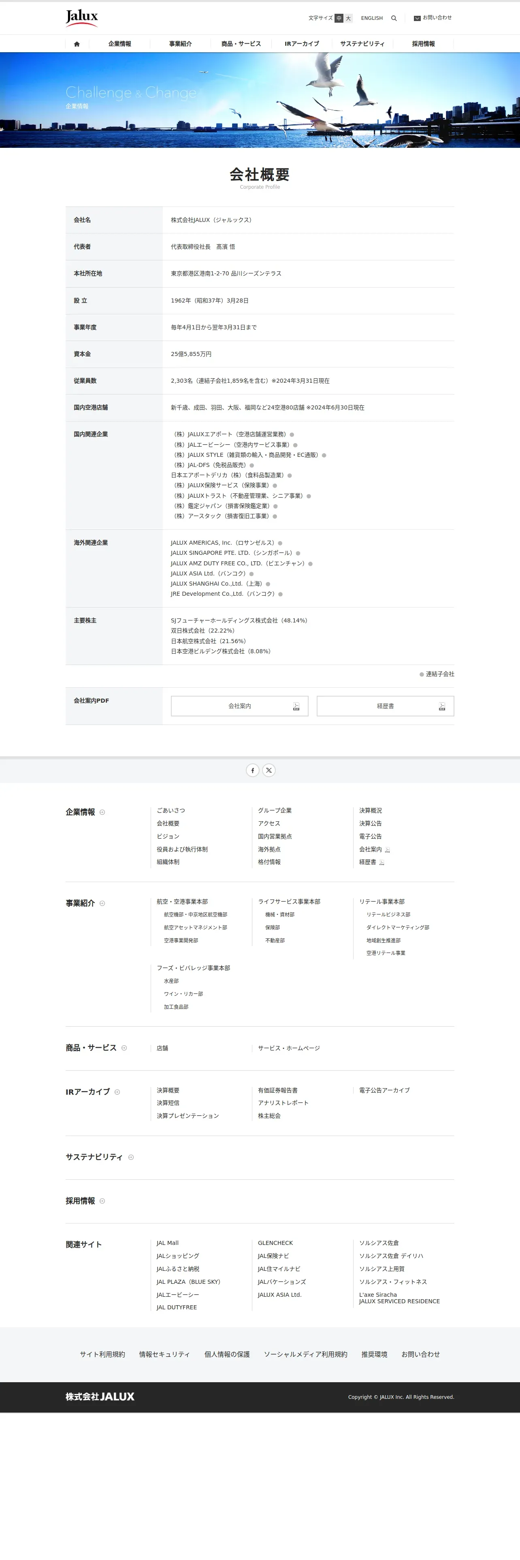Open related site JAL DUTYFREE
Viewport: 520px width, 1560px height.
pyautogui.click(x=177, y=1307)
